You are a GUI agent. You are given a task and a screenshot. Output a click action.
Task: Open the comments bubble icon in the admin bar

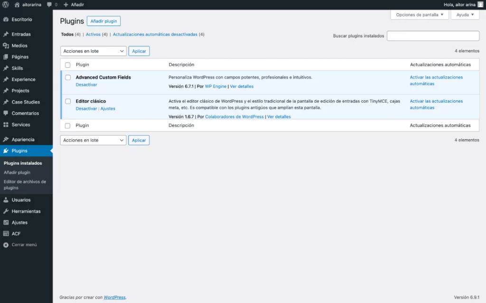tap(50, 5)
